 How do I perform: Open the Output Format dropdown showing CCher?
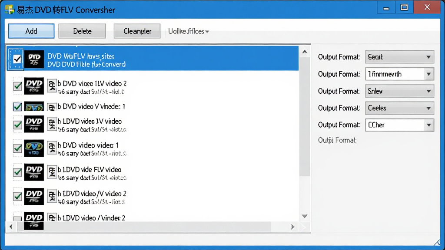(x=400, y=125)
